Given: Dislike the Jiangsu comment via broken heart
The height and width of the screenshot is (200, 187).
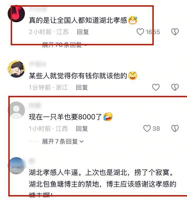Looking at the screenshot, I should coord(175,32).
